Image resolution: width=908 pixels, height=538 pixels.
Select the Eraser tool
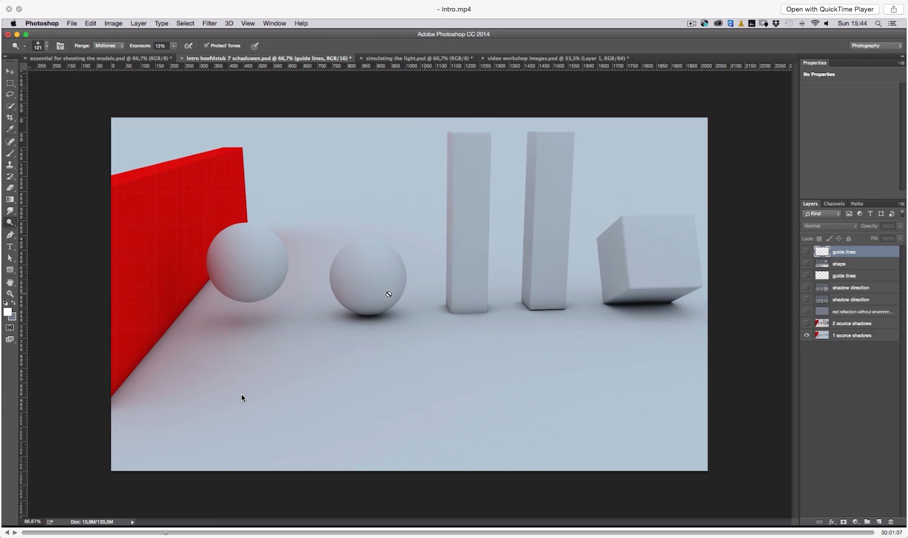coord(10,188)
